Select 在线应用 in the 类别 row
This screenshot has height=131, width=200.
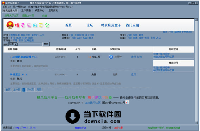(x=79, y=35)
